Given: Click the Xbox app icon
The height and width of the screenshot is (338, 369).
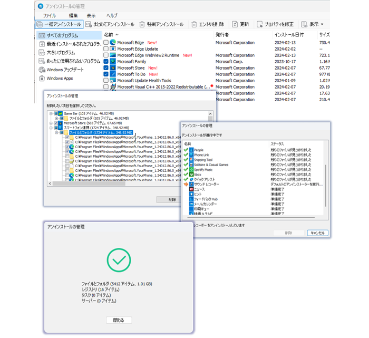Looking at the screenshot, I should point(191,175).
